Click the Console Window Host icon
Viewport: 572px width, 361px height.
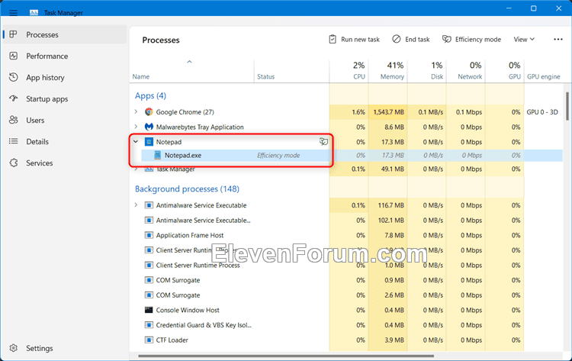coord(149,310)
